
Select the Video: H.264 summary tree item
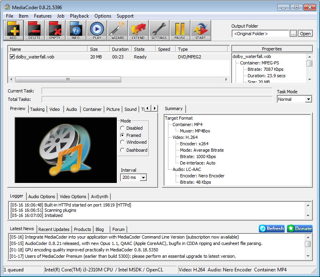185,137
